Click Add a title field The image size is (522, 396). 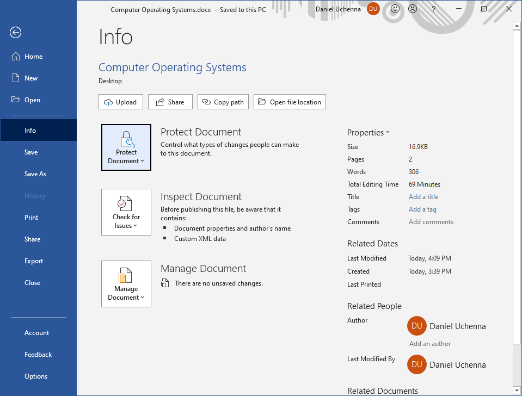pos(423,196)
